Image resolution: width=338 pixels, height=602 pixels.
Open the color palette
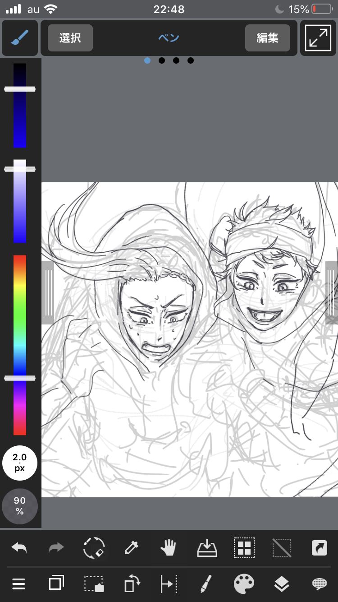244,584
